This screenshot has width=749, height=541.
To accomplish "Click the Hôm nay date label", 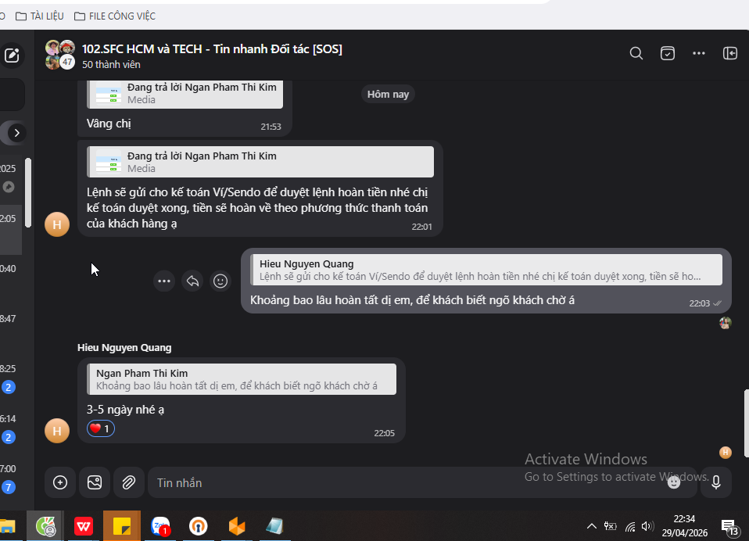I will (388, 95).
